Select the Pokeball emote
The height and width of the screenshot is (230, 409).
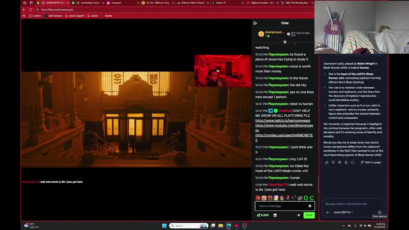(288, 198)
